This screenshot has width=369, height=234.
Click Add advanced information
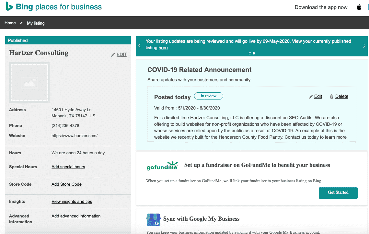[76, 216]
